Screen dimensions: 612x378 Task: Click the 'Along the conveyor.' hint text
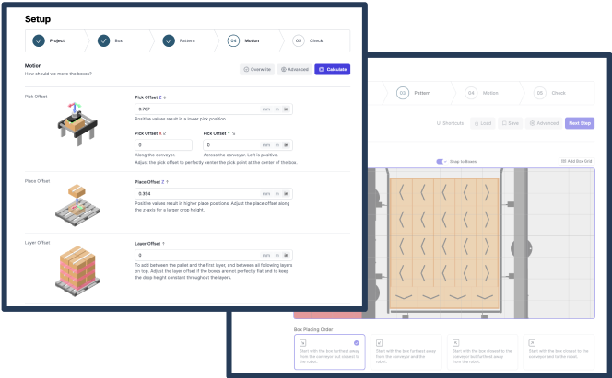(155, 155)
